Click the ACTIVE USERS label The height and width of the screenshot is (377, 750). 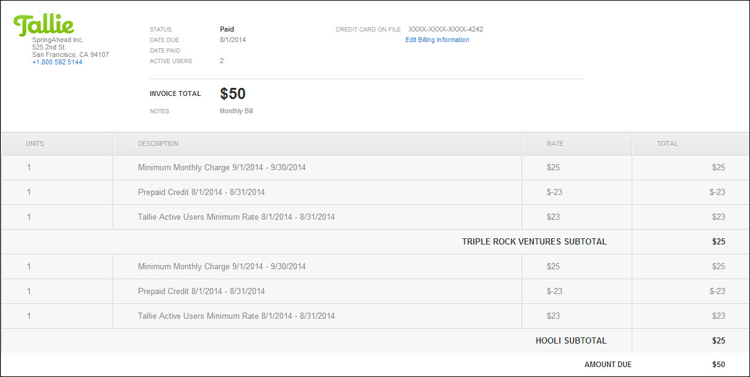coord(171,61)
